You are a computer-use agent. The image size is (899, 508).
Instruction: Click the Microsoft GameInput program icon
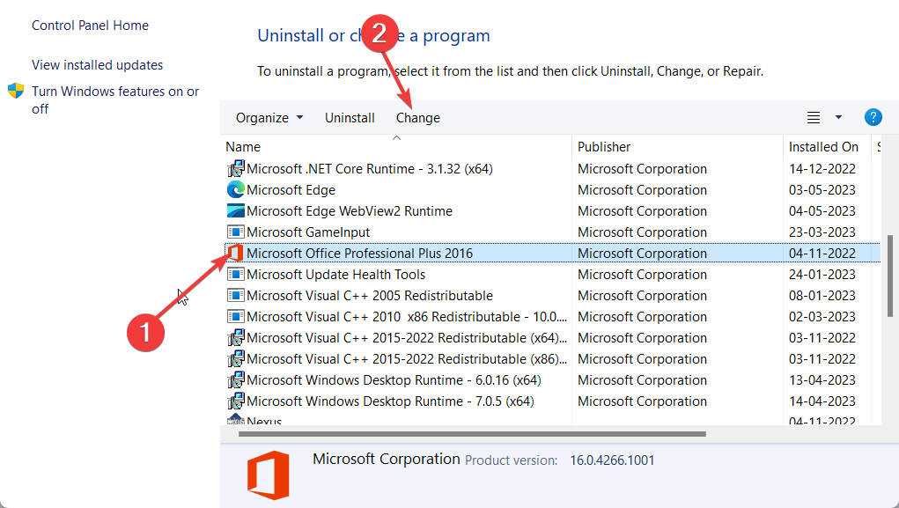pos(236,232)
